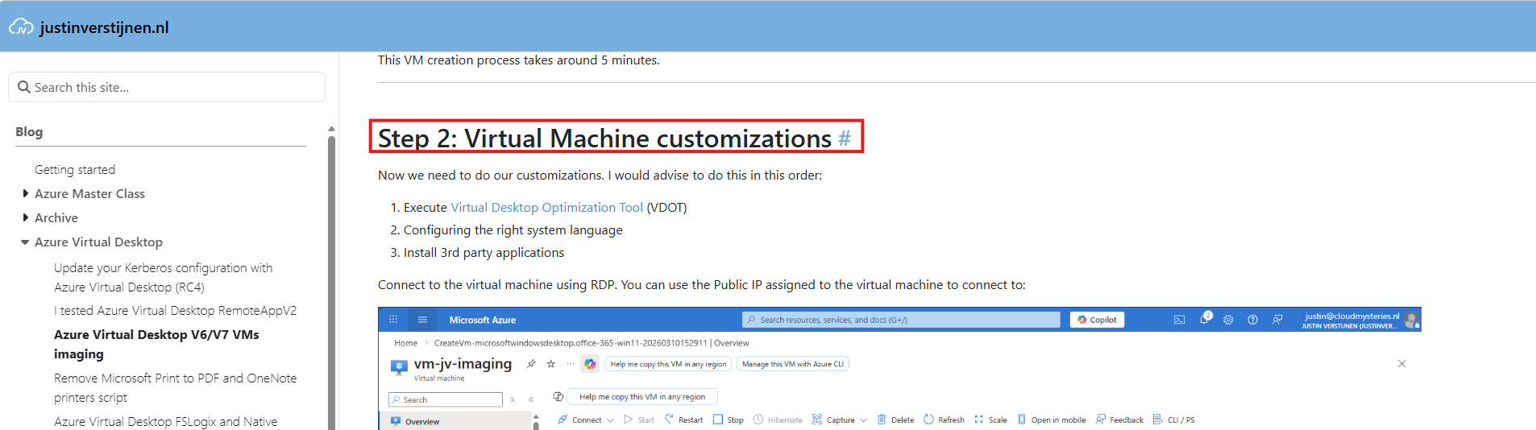Click the Step 2 heading anchor hash link
This screenshot has height=430, width=1536.
pyautogui.click(x=844, y=139)
